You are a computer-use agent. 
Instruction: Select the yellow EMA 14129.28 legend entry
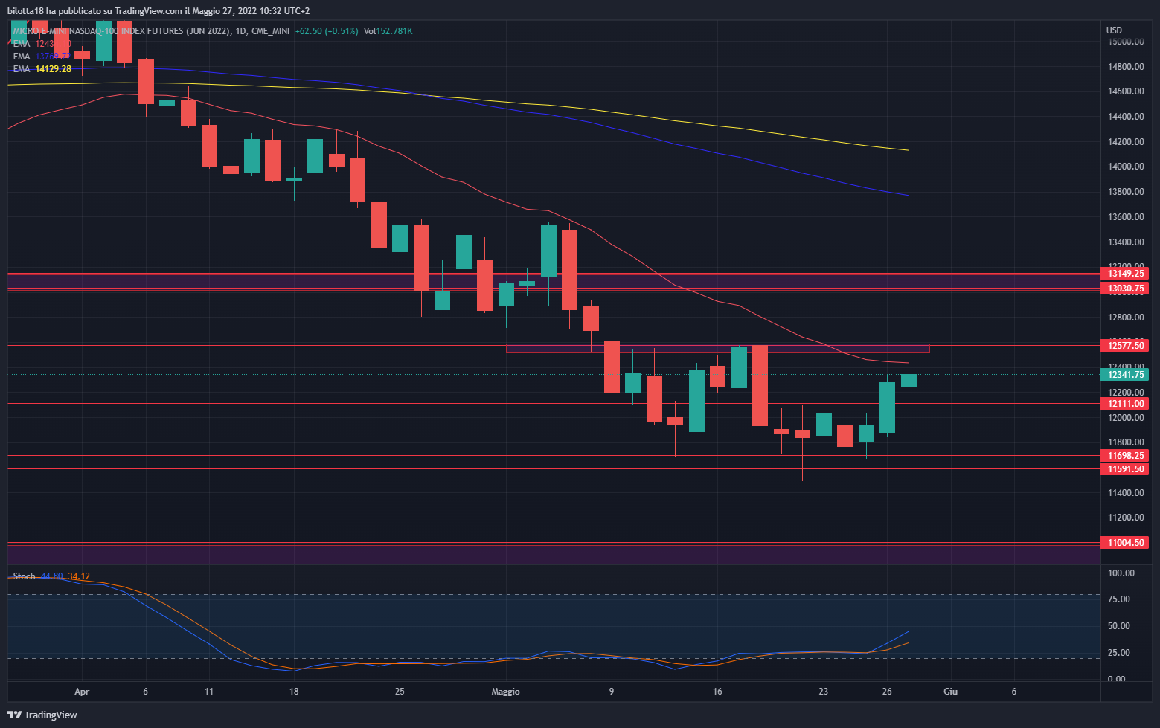(x=42, y=69)
